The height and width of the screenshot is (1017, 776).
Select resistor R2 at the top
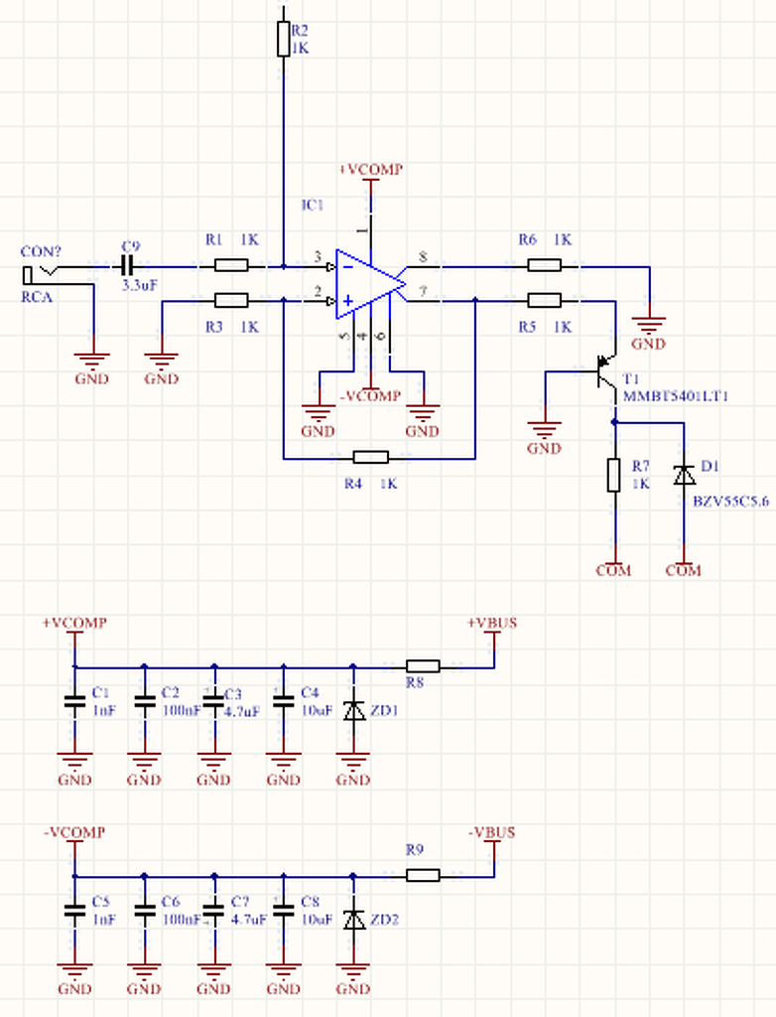[283, 39]
